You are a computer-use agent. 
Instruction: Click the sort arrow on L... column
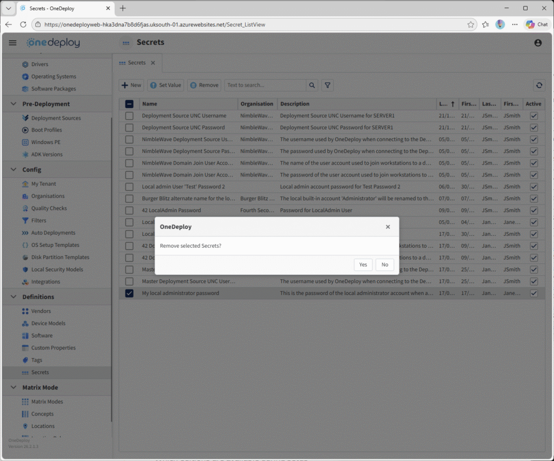pos(453,104)
